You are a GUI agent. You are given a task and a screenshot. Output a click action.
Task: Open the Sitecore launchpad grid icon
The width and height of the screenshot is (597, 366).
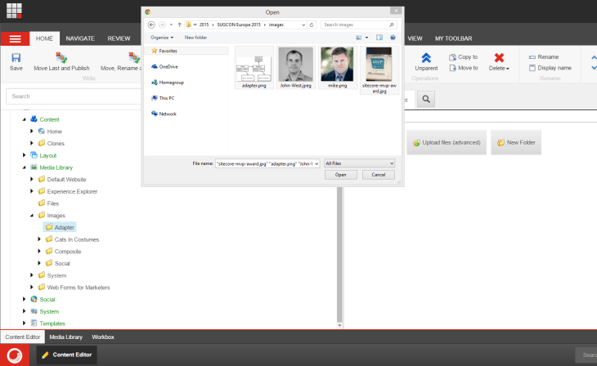click(14, 11)
